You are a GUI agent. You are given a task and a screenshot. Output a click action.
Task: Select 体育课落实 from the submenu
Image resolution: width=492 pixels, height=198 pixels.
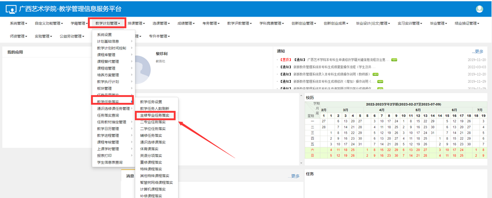pyautogui.click(x=149, y=148)
